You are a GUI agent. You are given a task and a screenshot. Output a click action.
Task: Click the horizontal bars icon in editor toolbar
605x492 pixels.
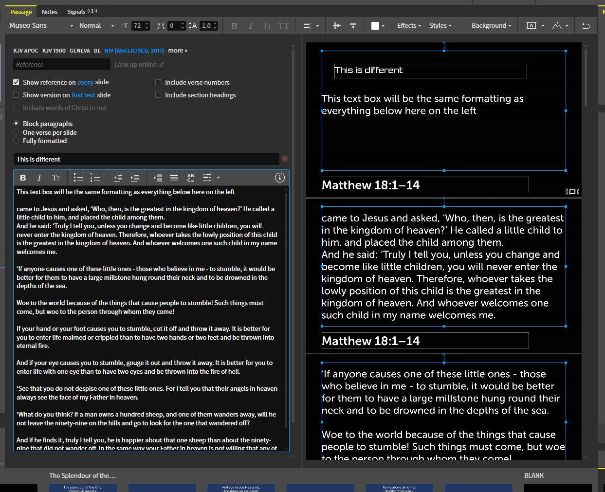pos(174,178)
